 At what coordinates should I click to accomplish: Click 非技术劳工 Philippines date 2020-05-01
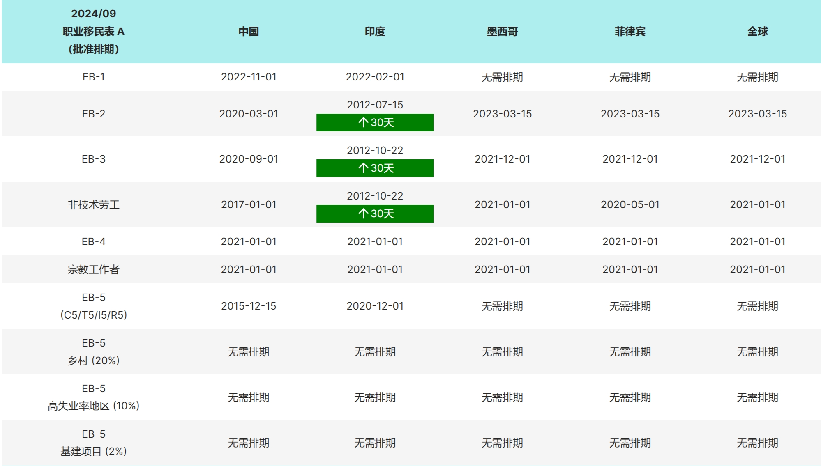click(630, 204)
